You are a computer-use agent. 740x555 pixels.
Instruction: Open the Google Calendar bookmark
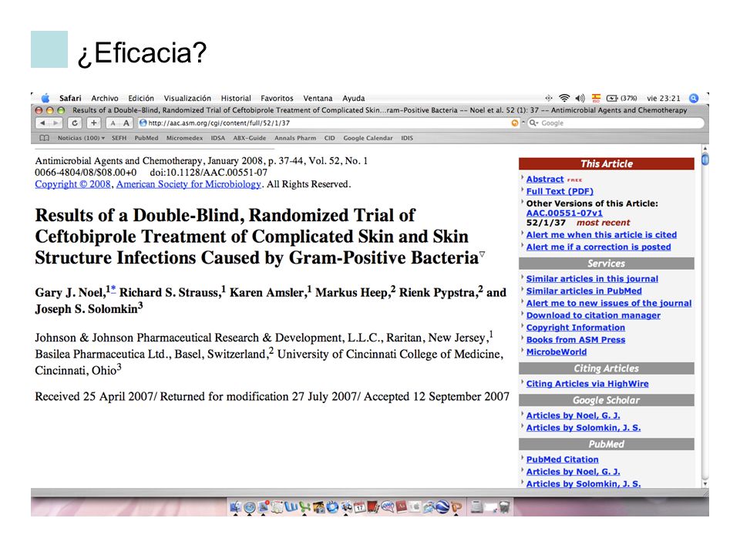(368, 138)
